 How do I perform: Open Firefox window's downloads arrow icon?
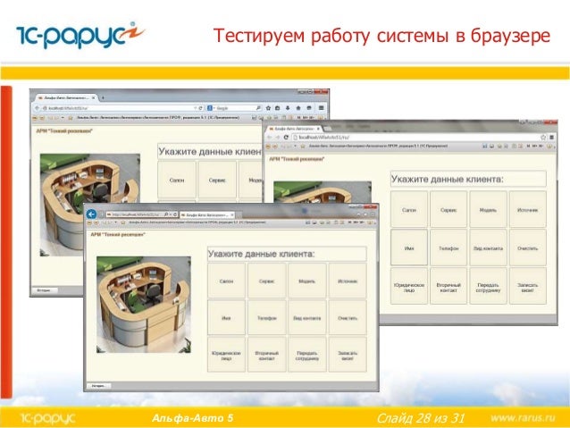288,108
